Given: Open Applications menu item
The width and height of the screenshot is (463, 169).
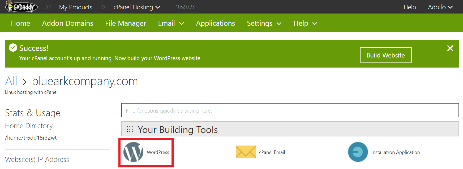Looking at the screenshot, I should point(216,23).
